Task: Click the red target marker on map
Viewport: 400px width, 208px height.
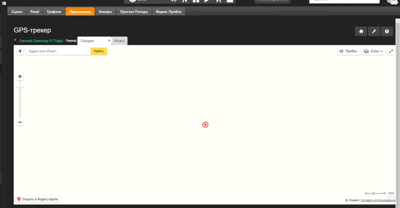Action: pos(205,125)
